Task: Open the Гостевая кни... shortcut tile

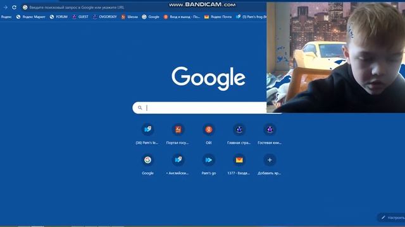Action: [270, 134]
